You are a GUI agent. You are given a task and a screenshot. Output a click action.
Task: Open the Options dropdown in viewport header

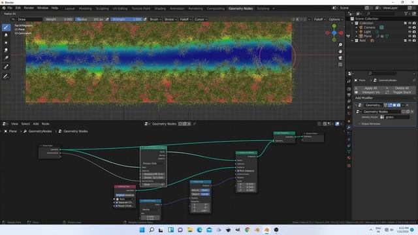[336, 19]
